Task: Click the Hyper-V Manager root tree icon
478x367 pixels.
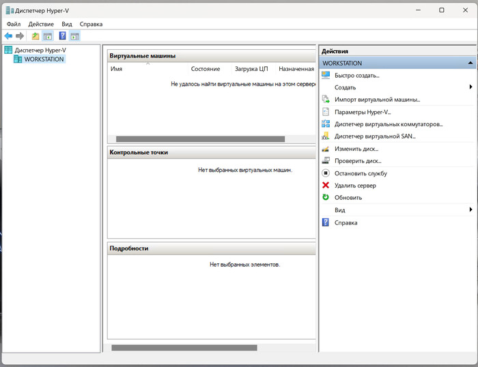Action: [x=8, y=50]
